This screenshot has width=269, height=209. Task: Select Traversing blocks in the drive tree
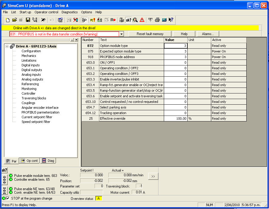coord(34,98)
